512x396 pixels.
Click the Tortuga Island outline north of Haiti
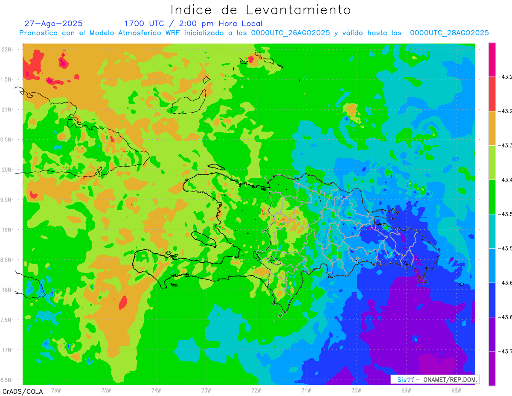click(217, 167)
